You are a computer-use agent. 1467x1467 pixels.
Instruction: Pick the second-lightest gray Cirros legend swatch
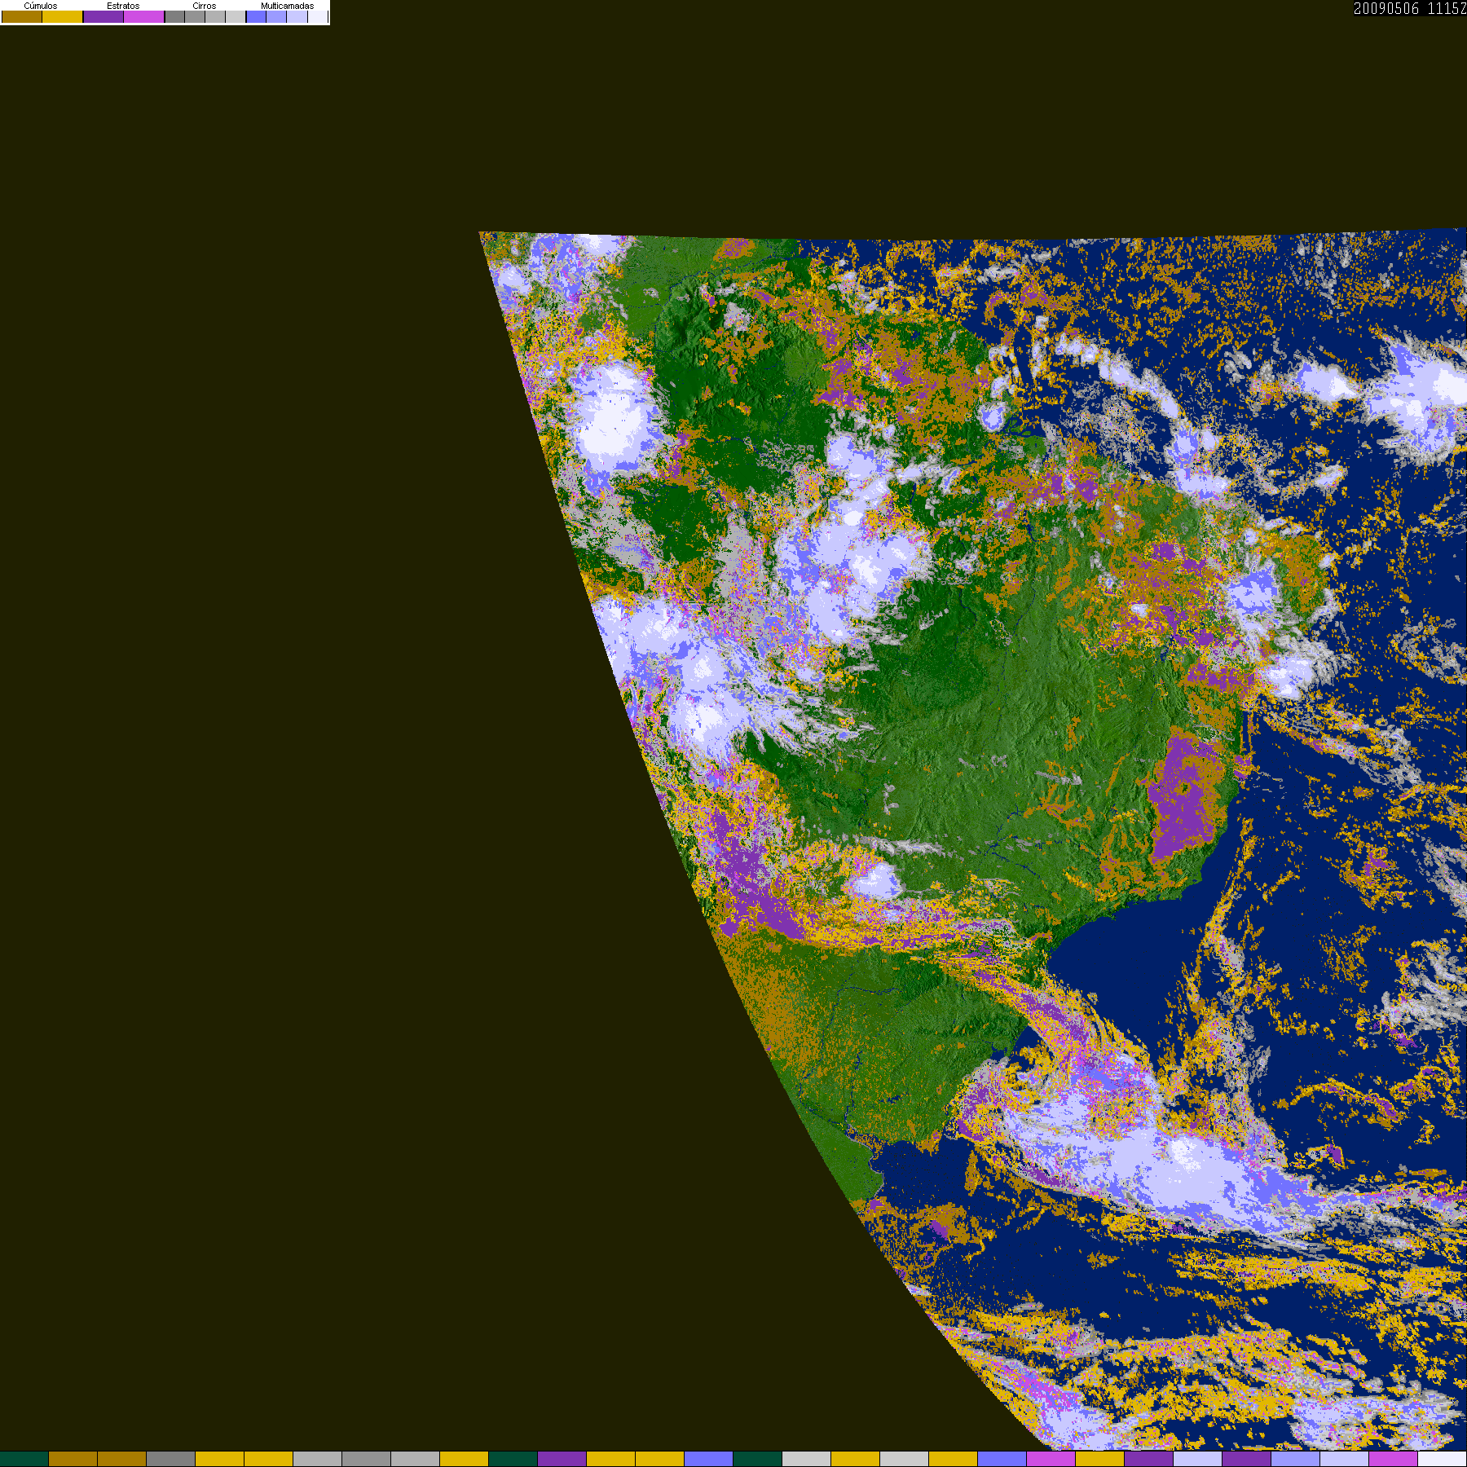pyautogui.click(x=215, y=16)
